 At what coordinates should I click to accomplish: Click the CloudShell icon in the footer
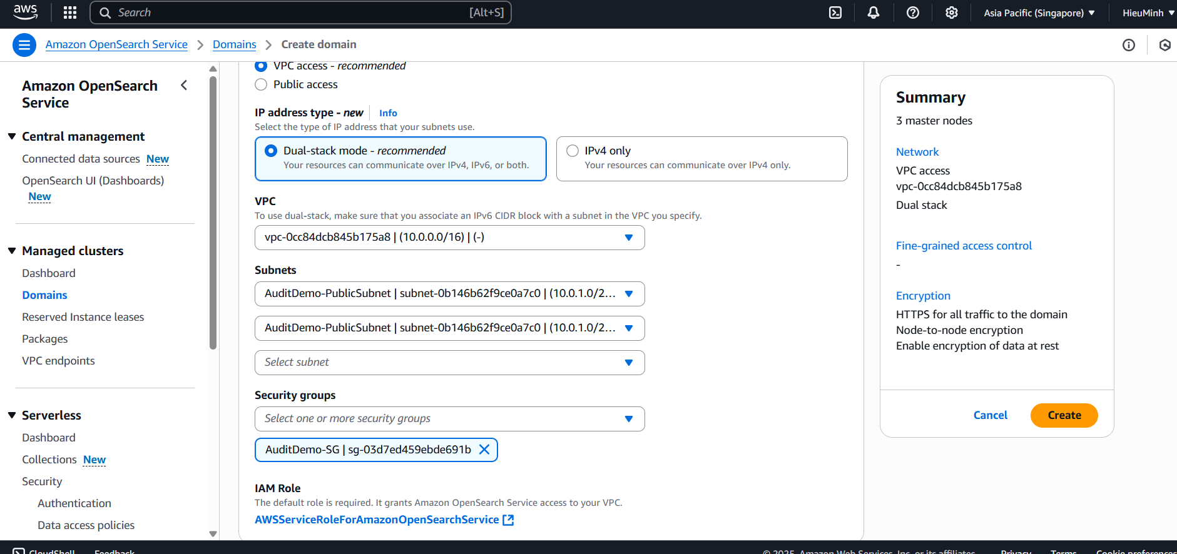(x=19, y=551)
